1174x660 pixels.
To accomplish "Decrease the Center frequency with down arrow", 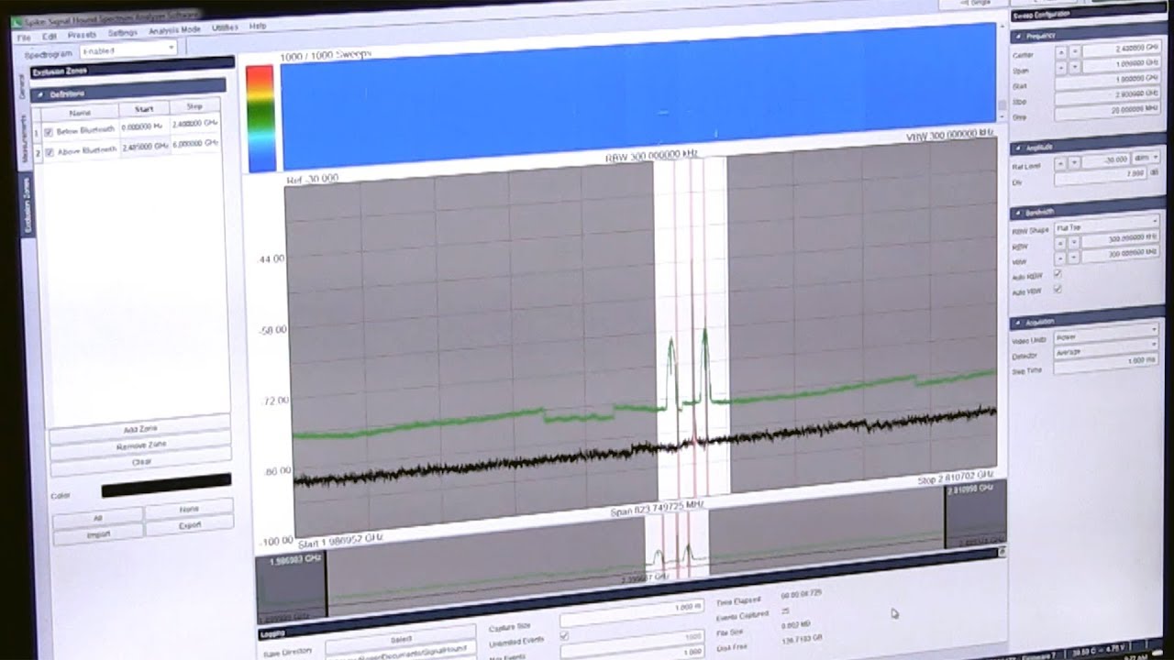I will click(x=1075, y=52).
